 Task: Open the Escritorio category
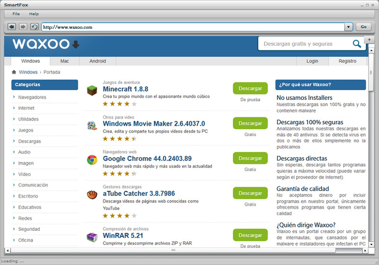coord(28,196)
